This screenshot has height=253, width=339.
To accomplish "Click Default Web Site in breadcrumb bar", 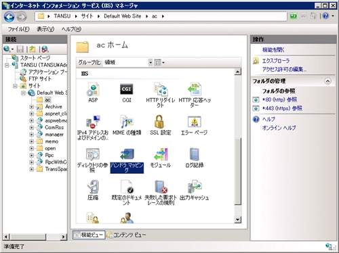I will 123,16.
